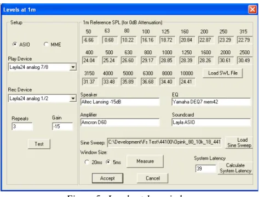Screen dimensions: 259x197
Task: Edit the Speaker name field
Action: pos(120,102)
